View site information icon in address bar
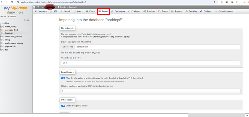Viewport: 249px width, 117px height. [18, 2]
